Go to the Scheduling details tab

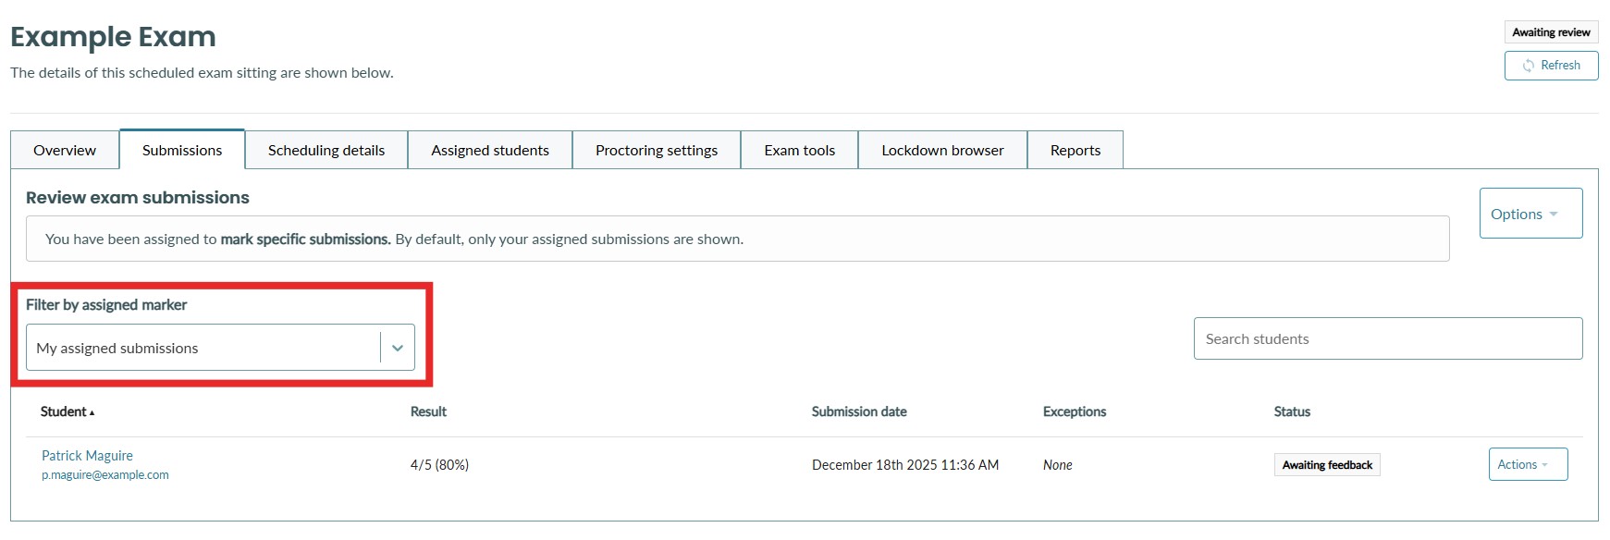pyautogui.click(x=326, y=150)
